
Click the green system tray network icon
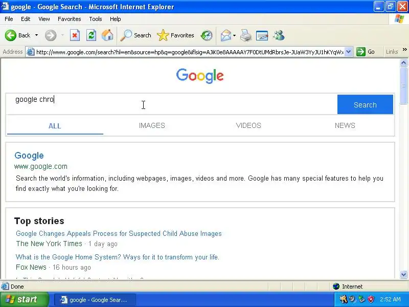click(361, 299)
